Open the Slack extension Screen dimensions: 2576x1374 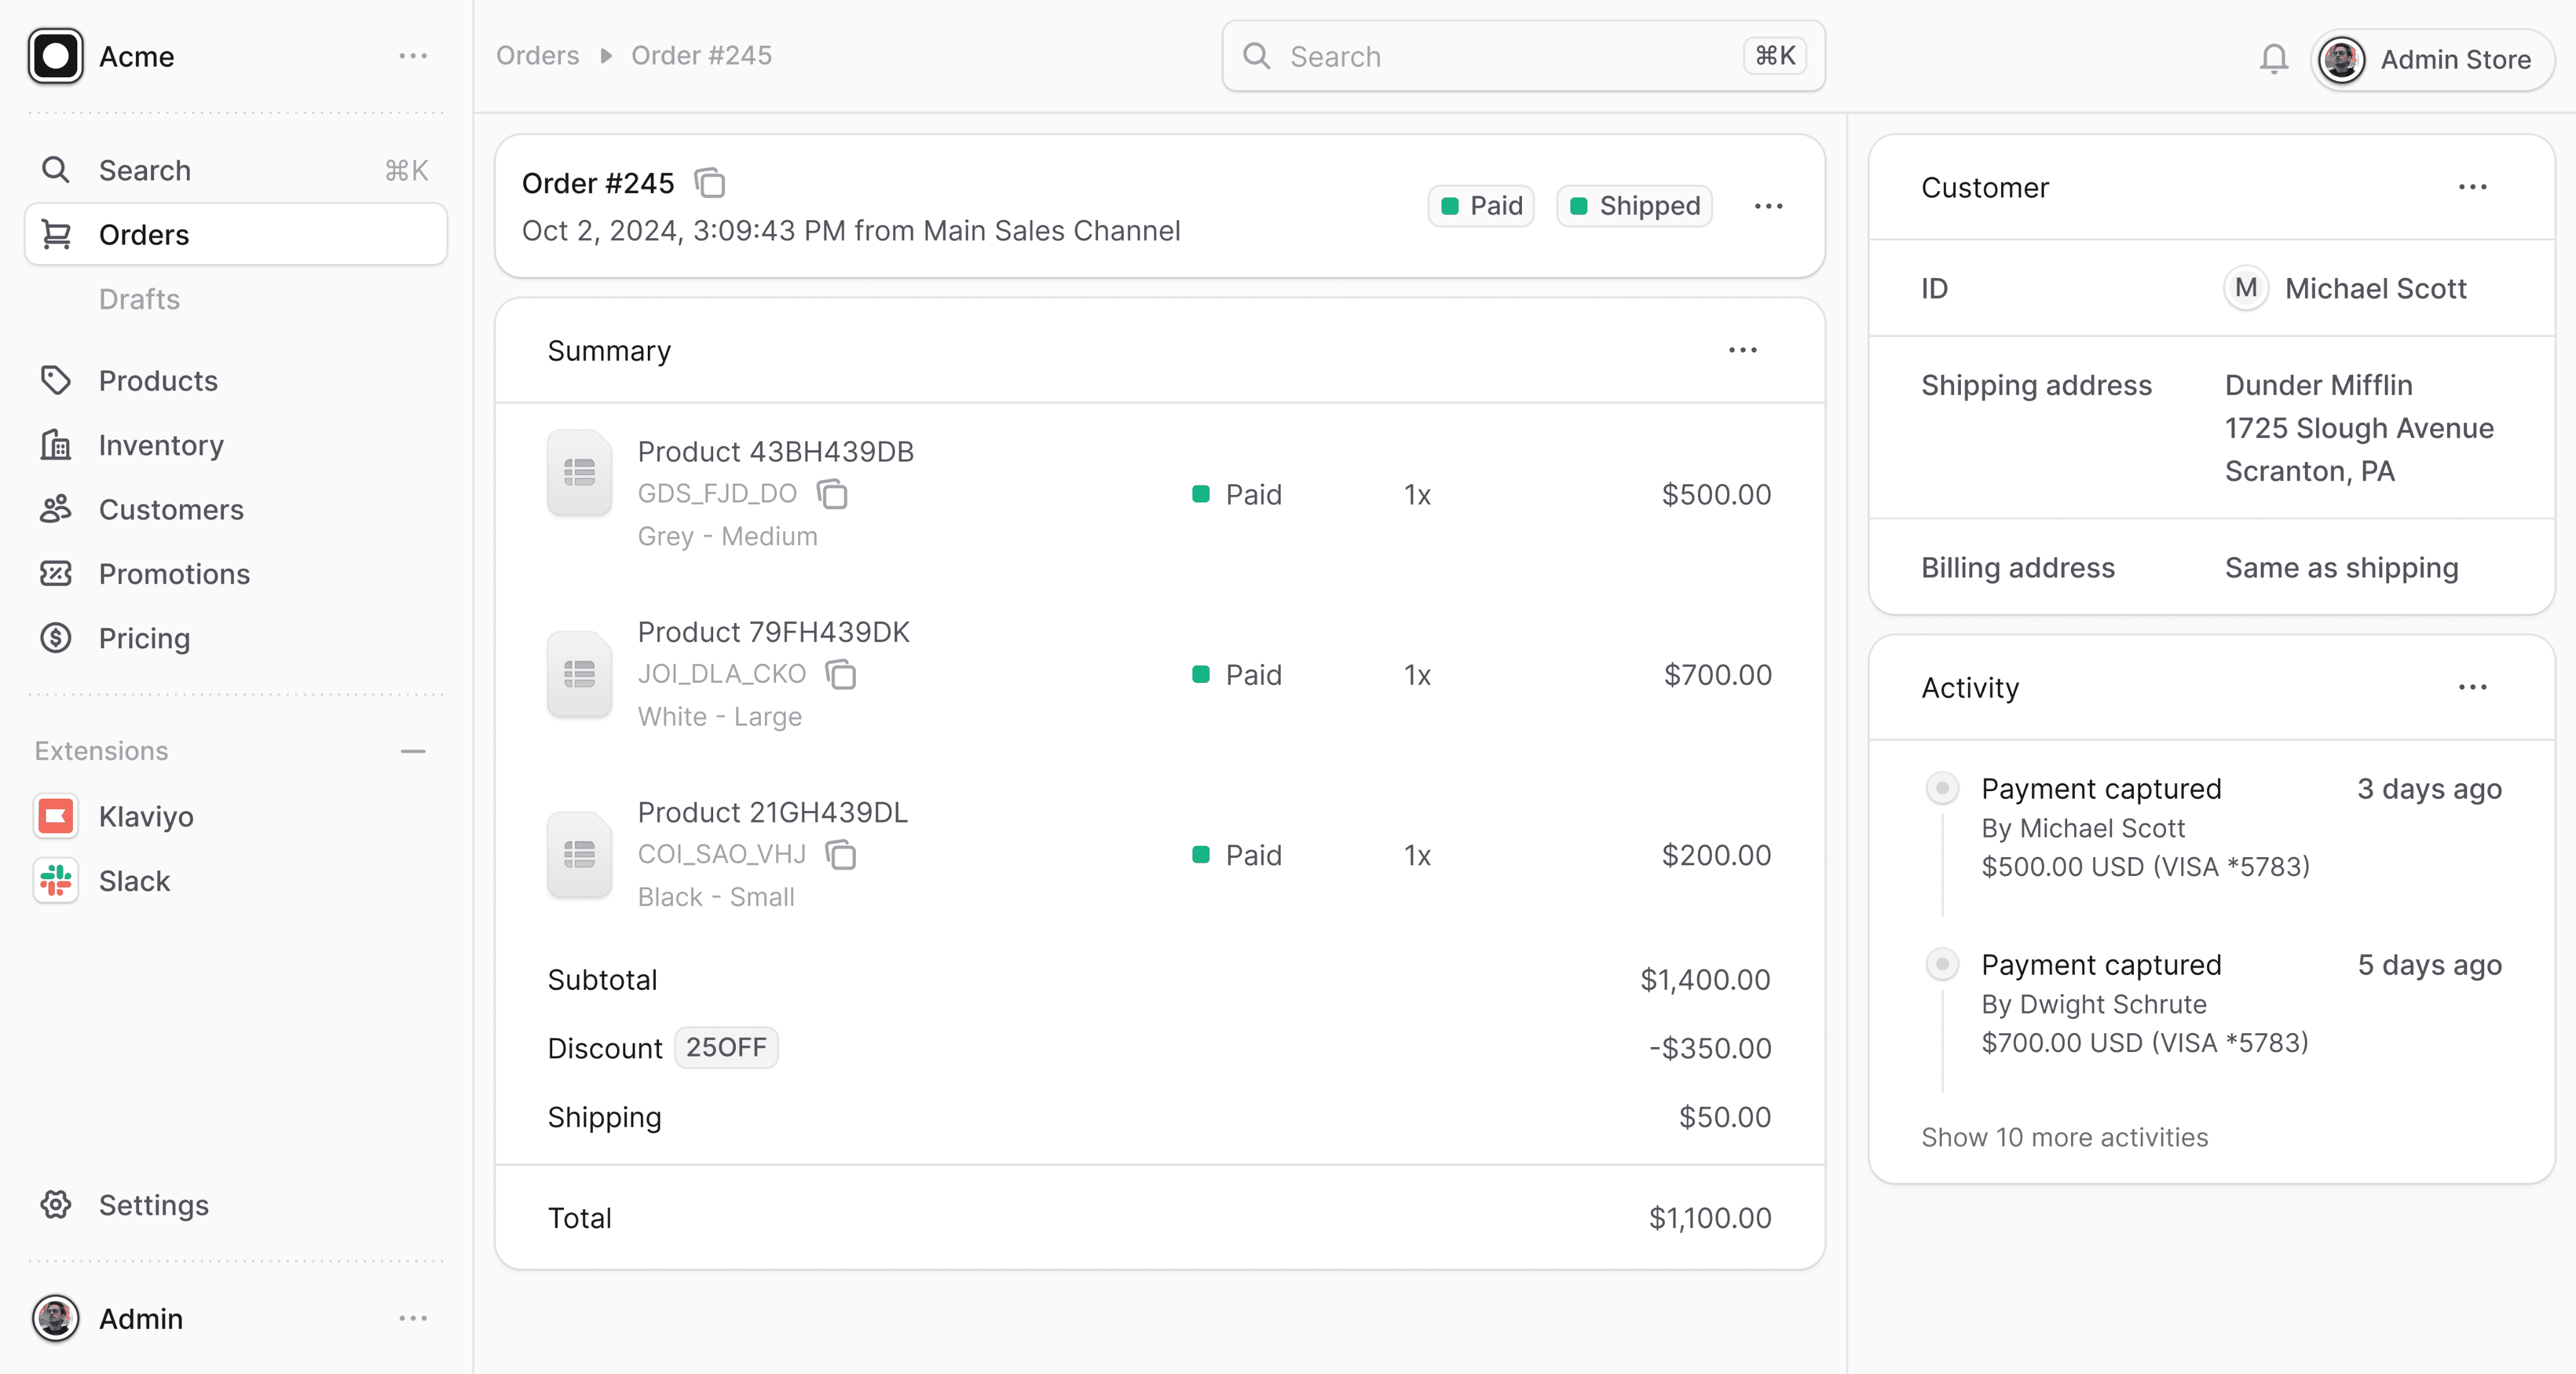(x=134, y=881)
